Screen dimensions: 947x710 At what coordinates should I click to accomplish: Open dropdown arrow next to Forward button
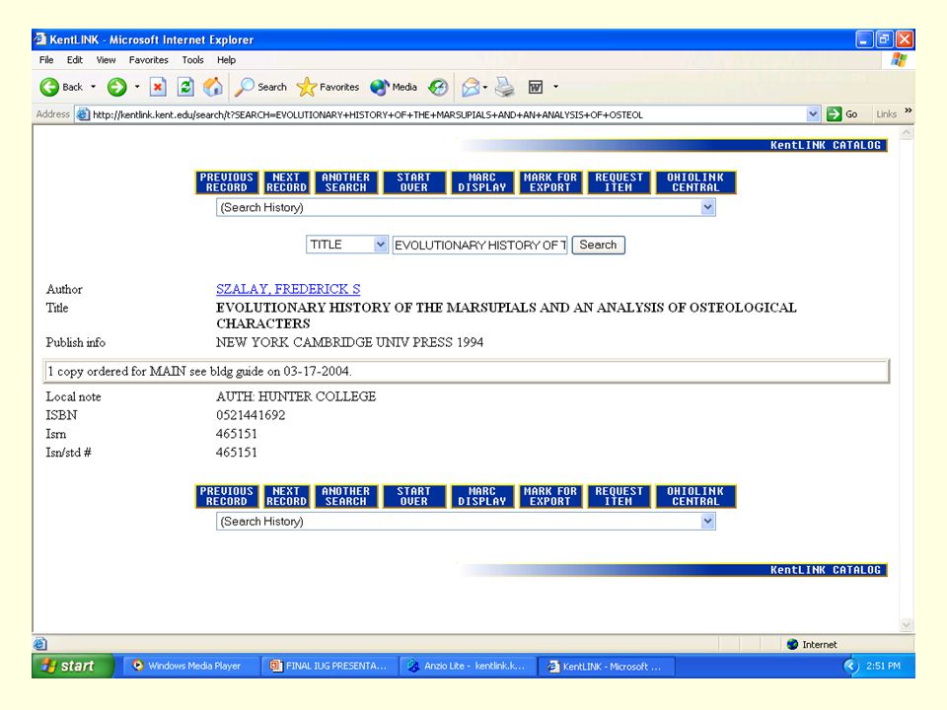137,87
